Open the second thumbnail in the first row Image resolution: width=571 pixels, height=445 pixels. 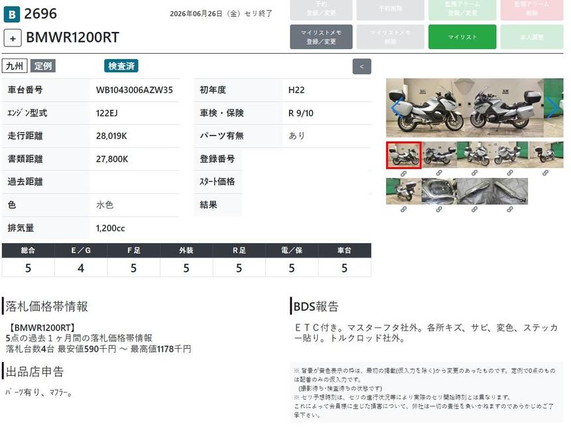(439, 155)
